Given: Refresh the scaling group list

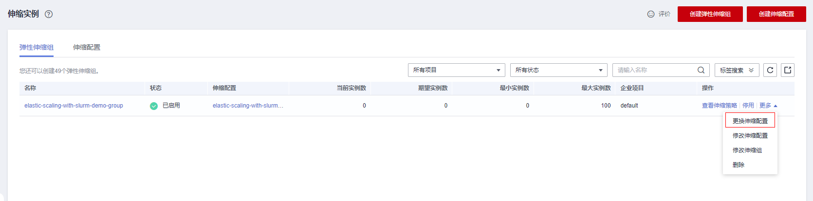Looking at the screenshot, I should click(770, 70).
